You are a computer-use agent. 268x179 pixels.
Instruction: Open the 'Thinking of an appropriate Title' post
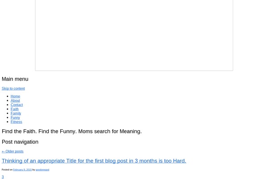click(94, 161)
